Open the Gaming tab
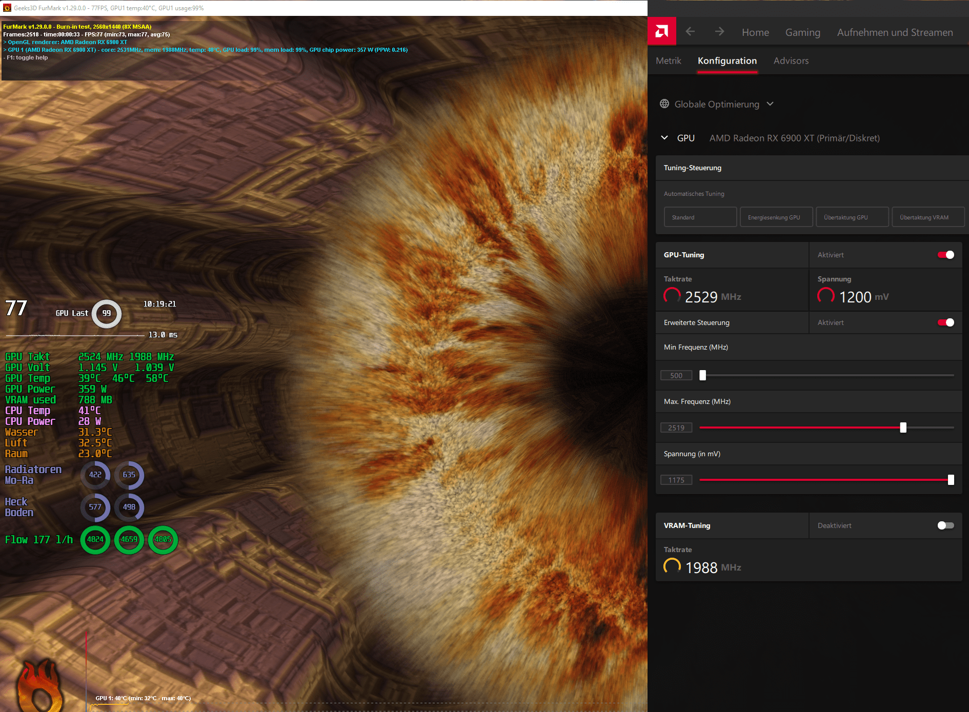 pyautogui.click(x=803, y=32)
